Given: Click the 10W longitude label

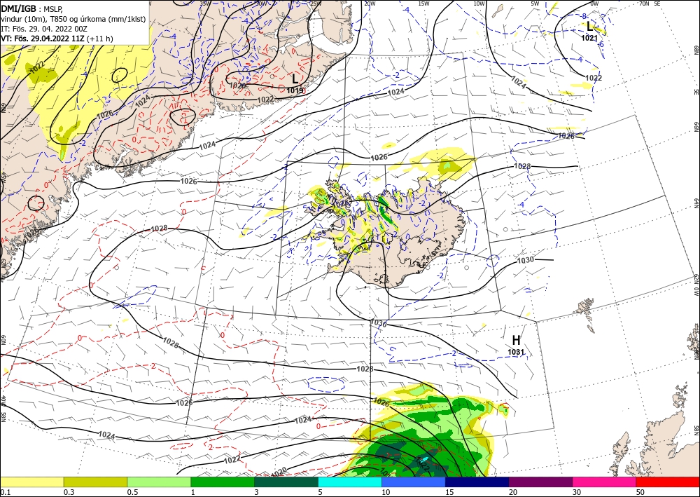Looking at the screenshot, I should point(479,4).
